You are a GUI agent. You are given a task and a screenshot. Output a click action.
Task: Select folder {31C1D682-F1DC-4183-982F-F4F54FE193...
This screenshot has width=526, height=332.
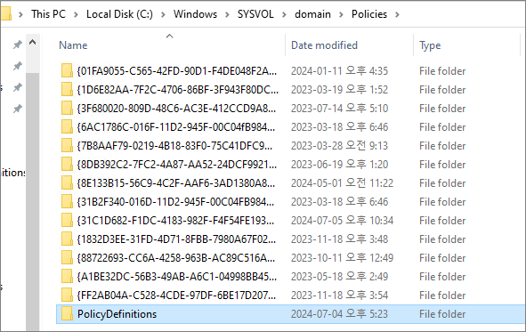click(175, 221)
